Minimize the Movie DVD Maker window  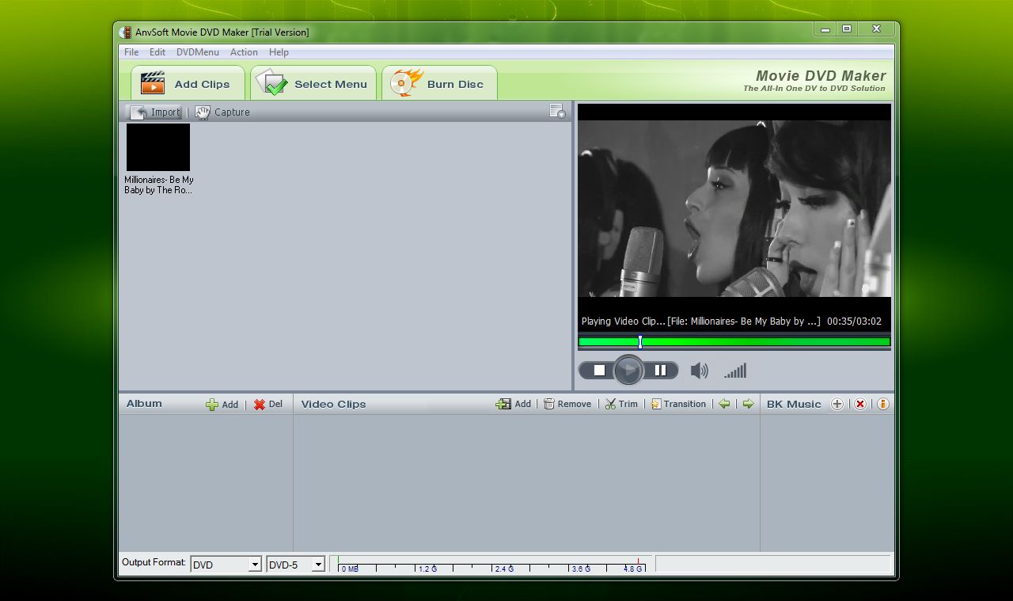pos(825,29)
